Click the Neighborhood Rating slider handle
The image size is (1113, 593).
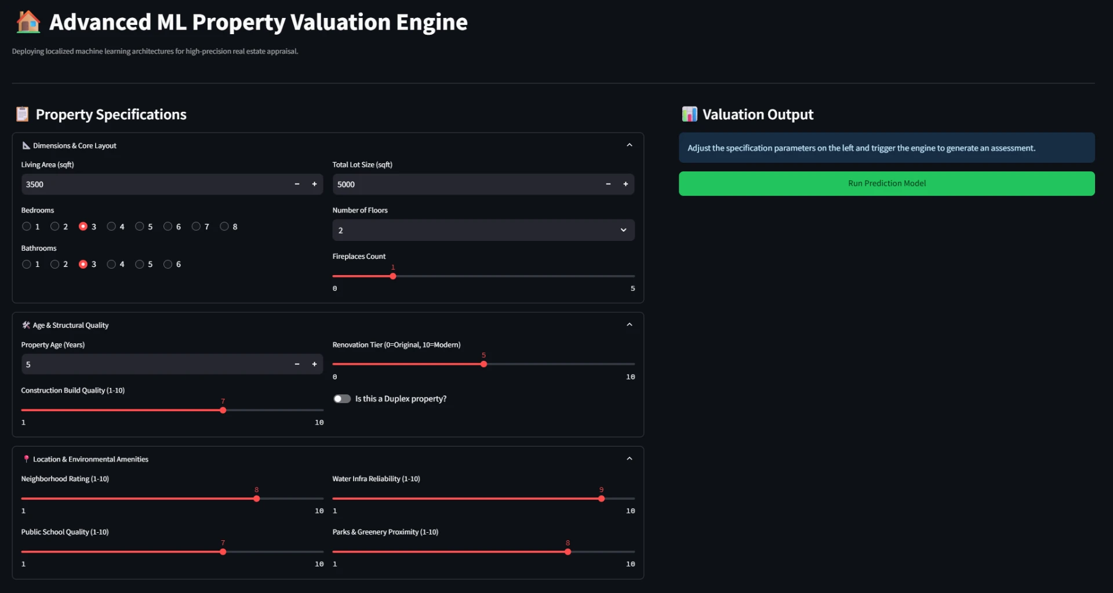click(257, 499)
